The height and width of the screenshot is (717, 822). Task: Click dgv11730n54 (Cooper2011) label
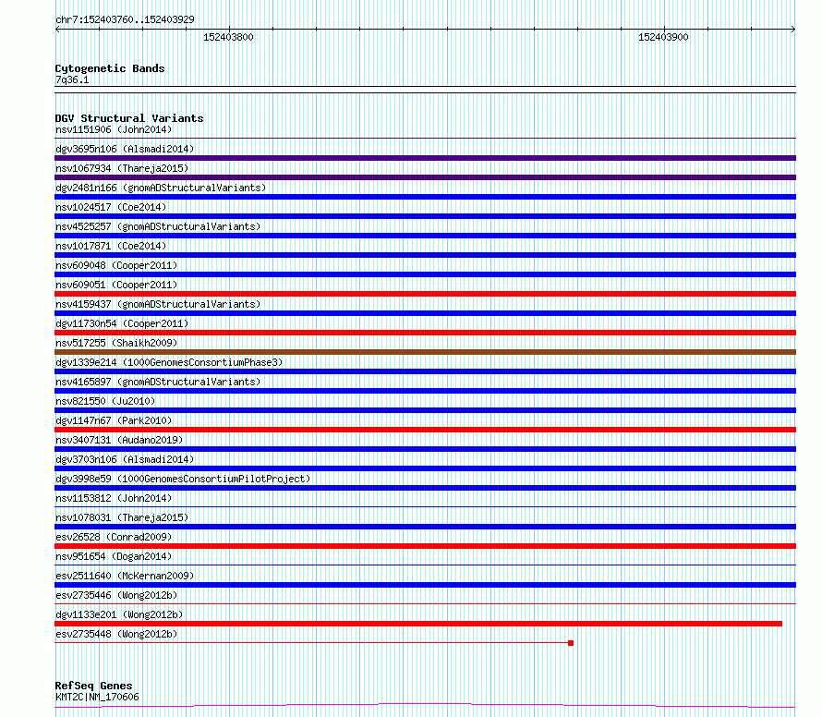122,323
